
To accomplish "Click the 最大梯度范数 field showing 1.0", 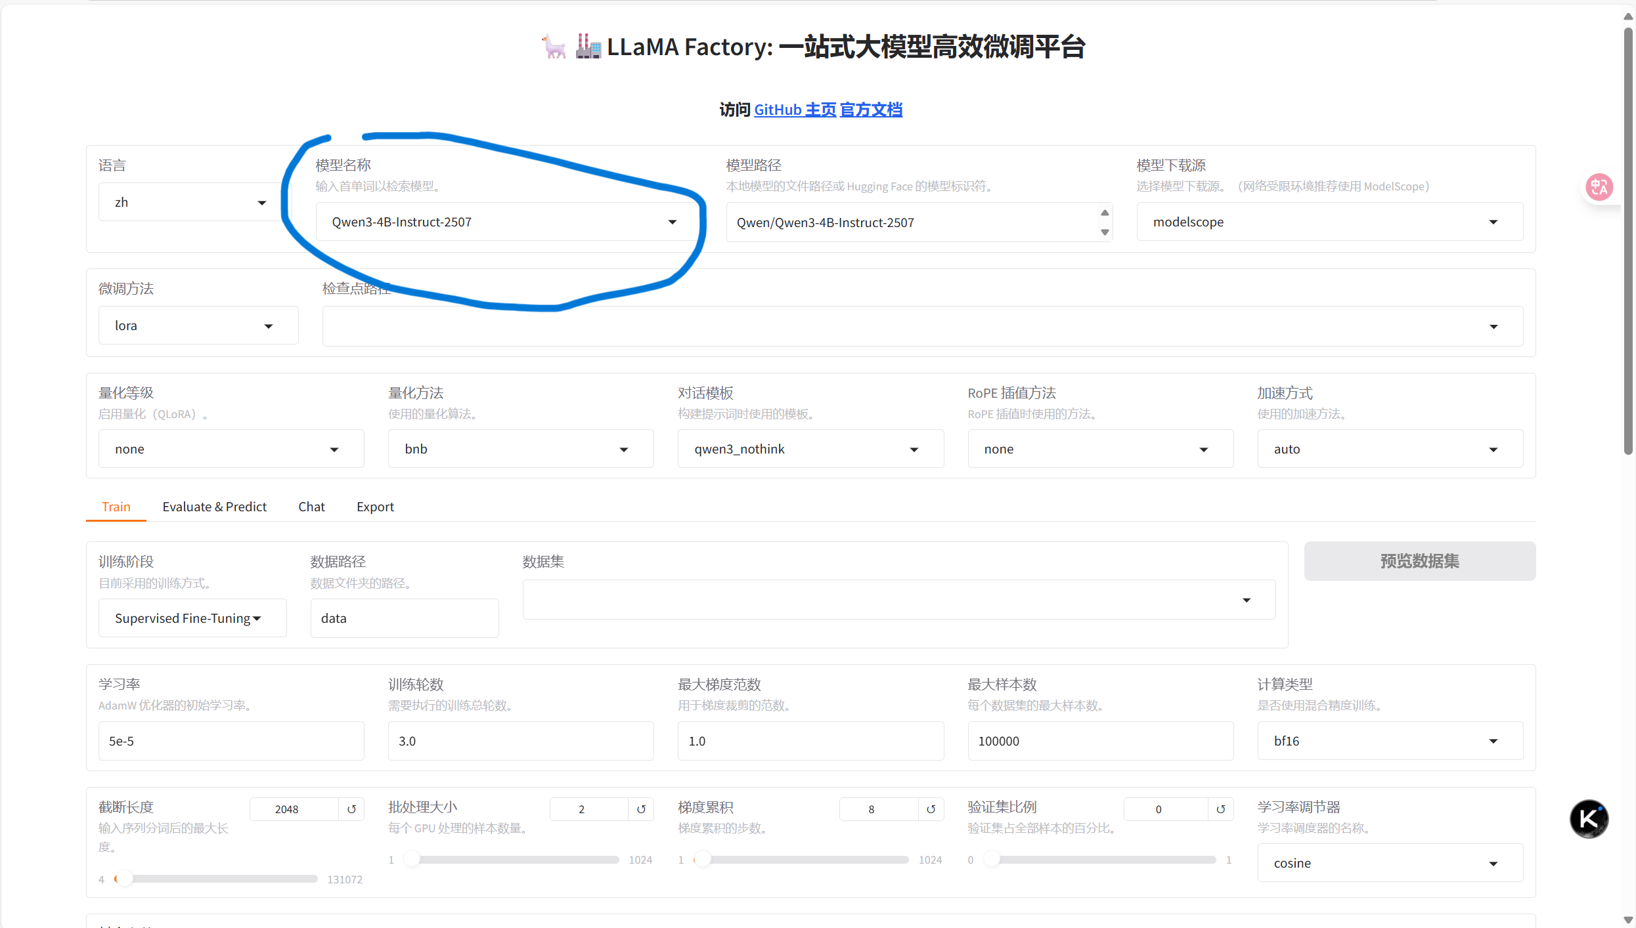I will pyautogui.click(x=810, y=741).
